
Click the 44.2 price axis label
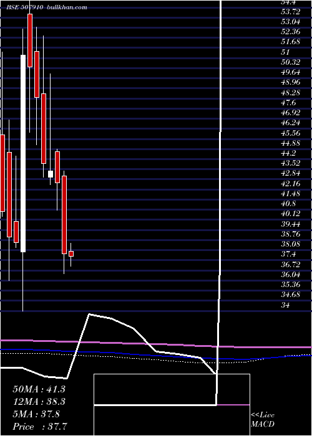click(288, 153)
